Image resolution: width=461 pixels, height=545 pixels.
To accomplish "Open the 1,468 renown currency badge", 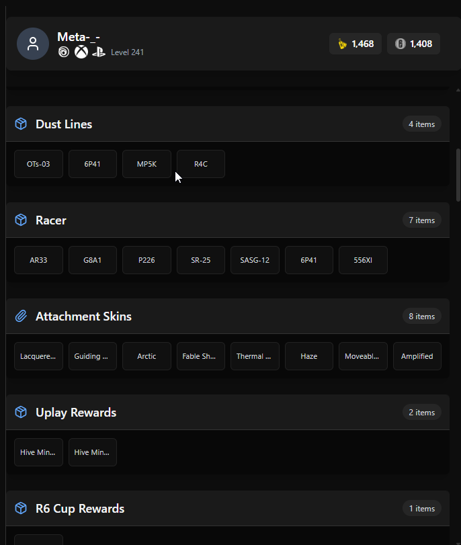I will pyautogui.click(x=355, y=44).
